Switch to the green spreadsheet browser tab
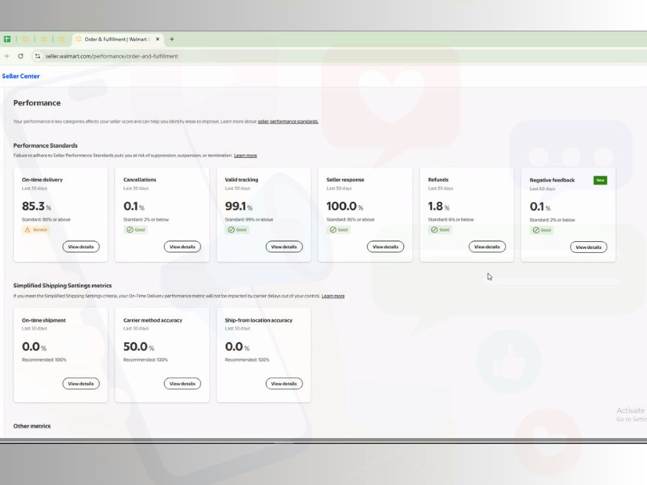The height and width of the screenshot is (485, 647). coord(7,39)
